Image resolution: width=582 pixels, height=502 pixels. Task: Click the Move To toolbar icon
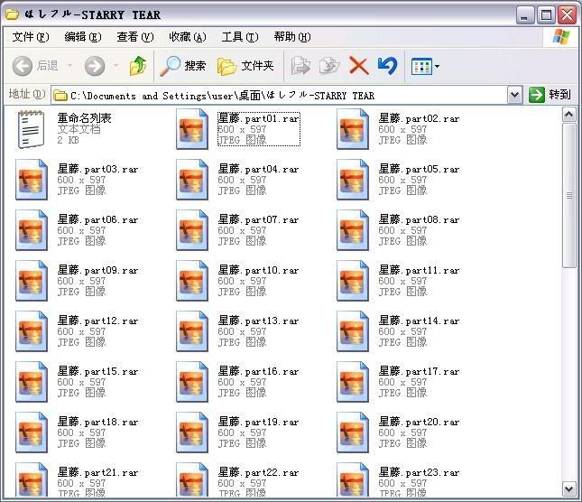click(300, 66)
